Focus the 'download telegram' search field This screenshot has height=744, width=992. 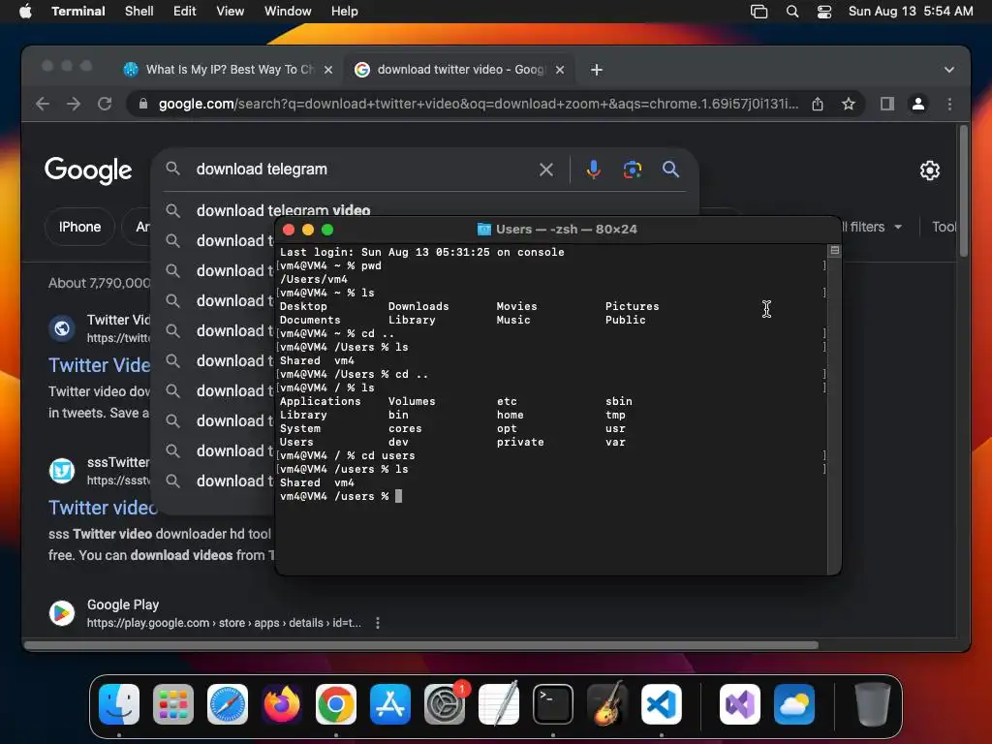point(360,169)
